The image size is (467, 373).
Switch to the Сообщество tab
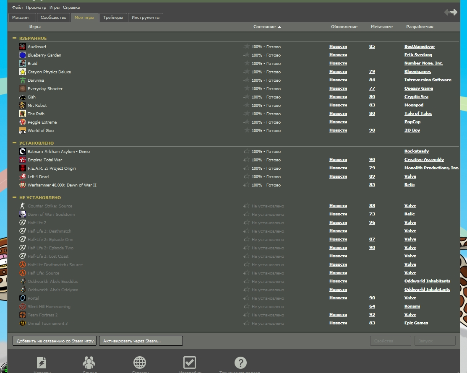pos(53,18)
